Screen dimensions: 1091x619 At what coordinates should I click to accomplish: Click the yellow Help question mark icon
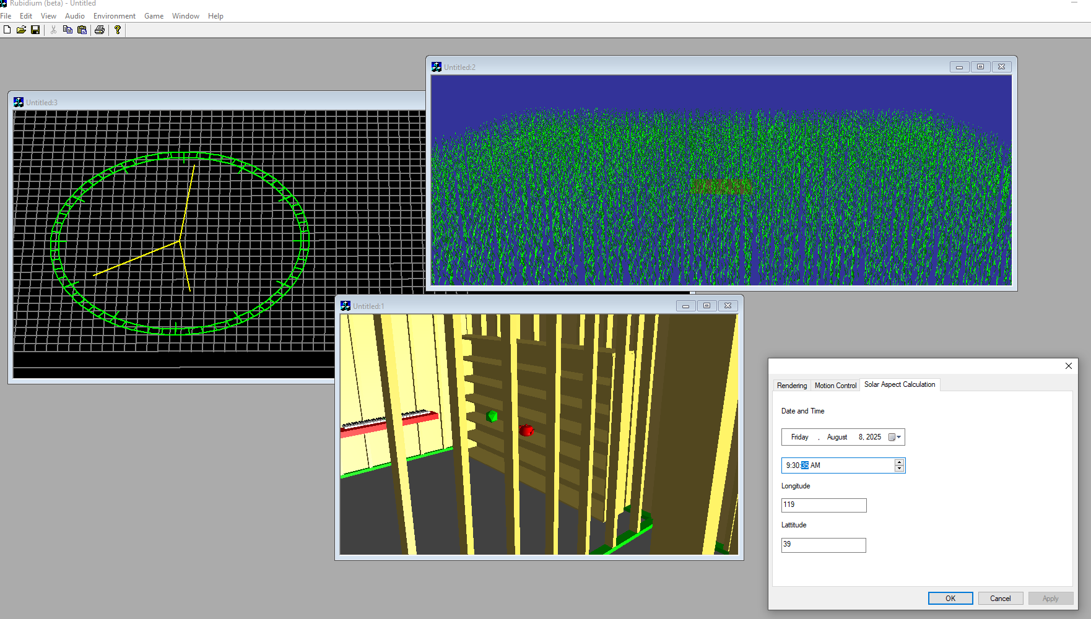[x=117, y=30]
